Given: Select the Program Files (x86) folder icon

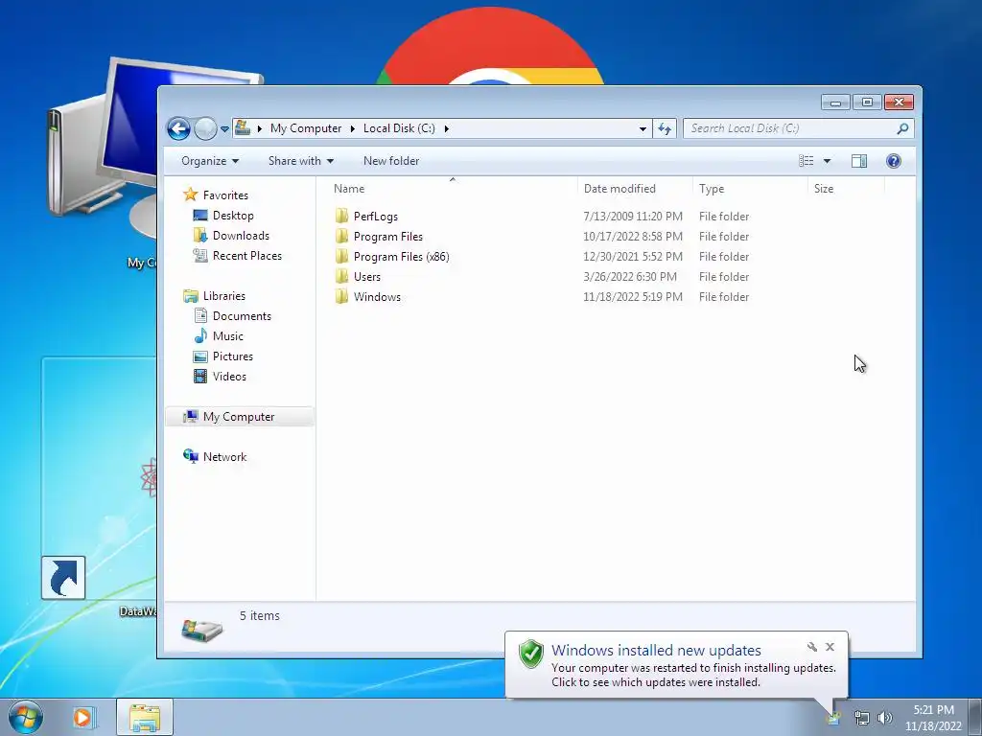Looking at the screenshot, I should pos(342,256).
